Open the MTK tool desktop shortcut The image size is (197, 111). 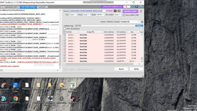tap(50, 101)
